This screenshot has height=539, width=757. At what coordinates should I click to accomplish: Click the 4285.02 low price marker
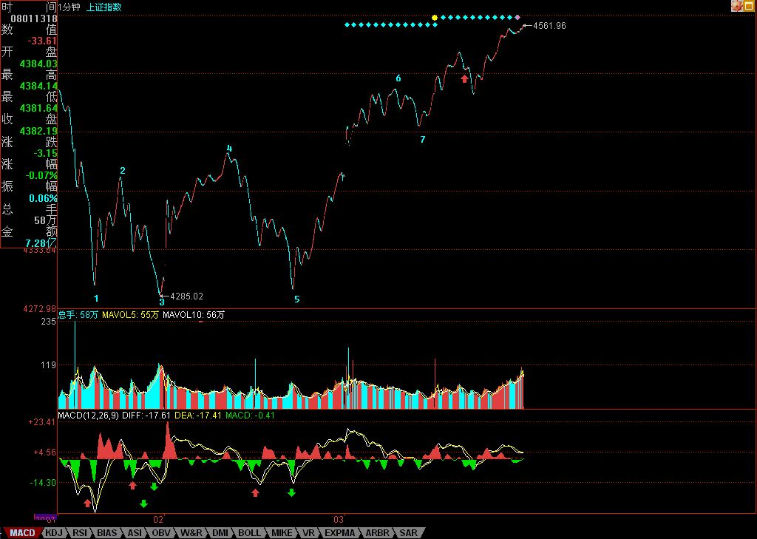186,296
